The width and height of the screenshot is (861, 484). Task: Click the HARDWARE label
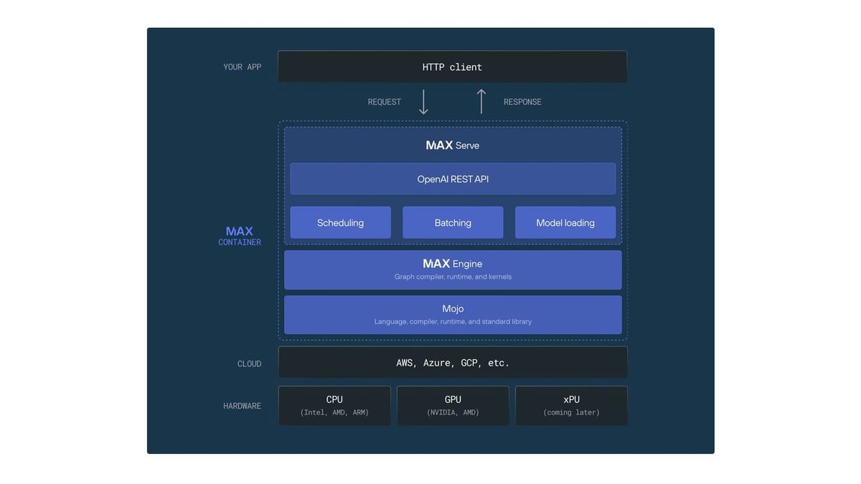coord(243,406)
